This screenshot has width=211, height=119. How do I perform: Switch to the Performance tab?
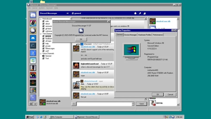coord(158,35)
